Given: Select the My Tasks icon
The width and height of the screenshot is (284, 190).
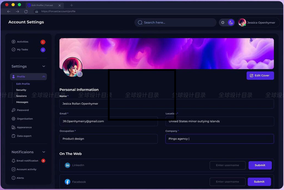Looking at the screenshot, I should (13, 50).
